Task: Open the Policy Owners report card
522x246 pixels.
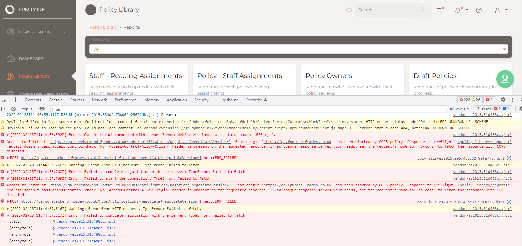Action: point(353,80)
